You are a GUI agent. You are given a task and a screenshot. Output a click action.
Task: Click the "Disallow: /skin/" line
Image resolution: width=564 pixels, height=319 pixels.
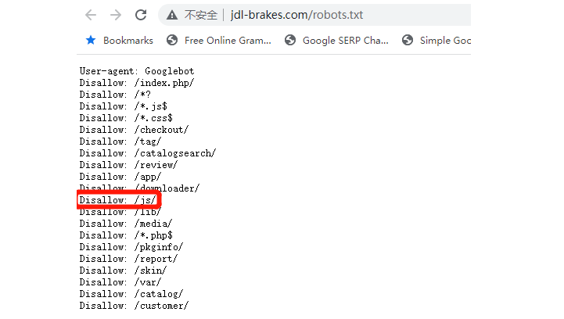coord(124,271)
